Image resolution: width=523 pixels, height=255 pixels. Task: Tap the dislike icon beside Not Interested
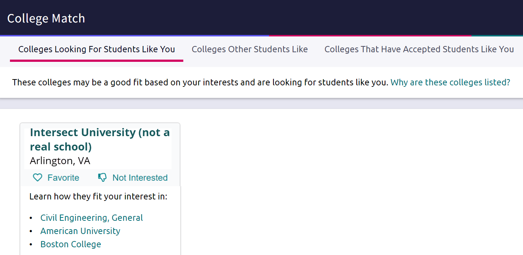pyautogui.click(x=102, y=177)
